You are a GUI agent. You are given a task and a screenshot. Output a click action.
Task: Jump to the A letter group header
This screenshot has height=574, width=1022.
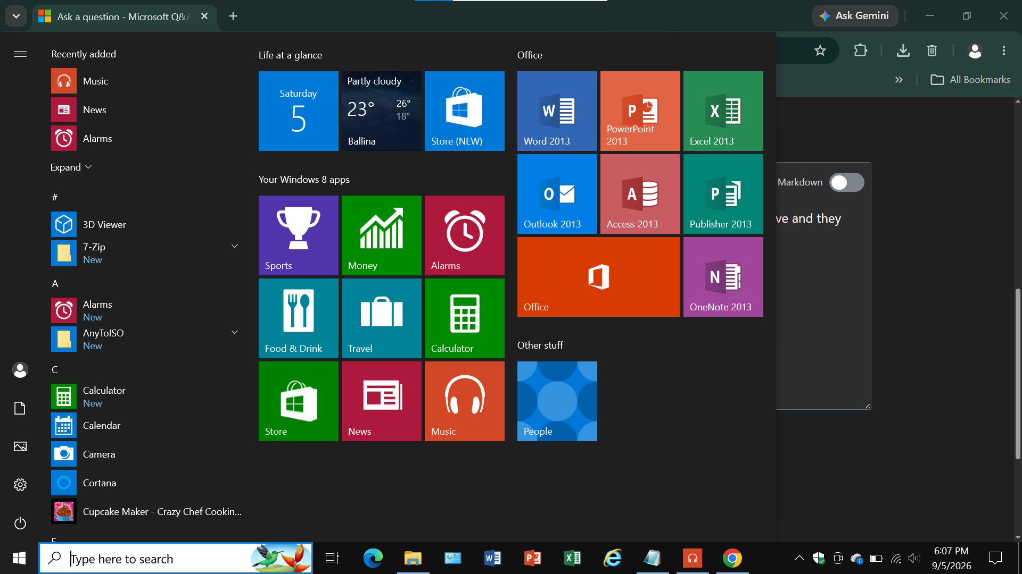coord(55,283)
